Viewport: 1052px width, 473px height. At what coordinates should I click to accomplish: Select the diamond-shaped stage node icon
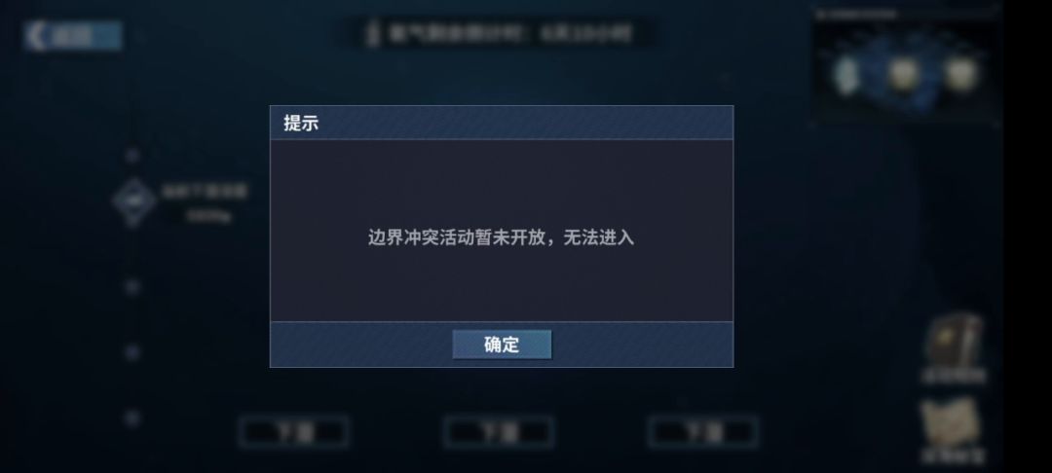click(x=132, y=200)
